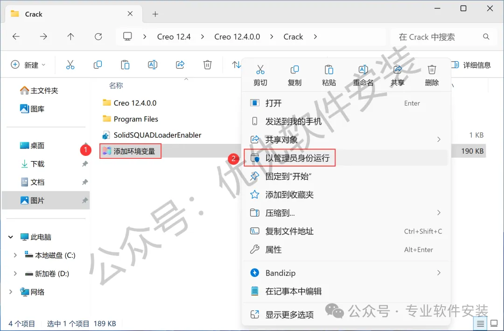Select 粘贴 in context menu top row
This screenshot has width=504, height=331.
pos(329,76)
